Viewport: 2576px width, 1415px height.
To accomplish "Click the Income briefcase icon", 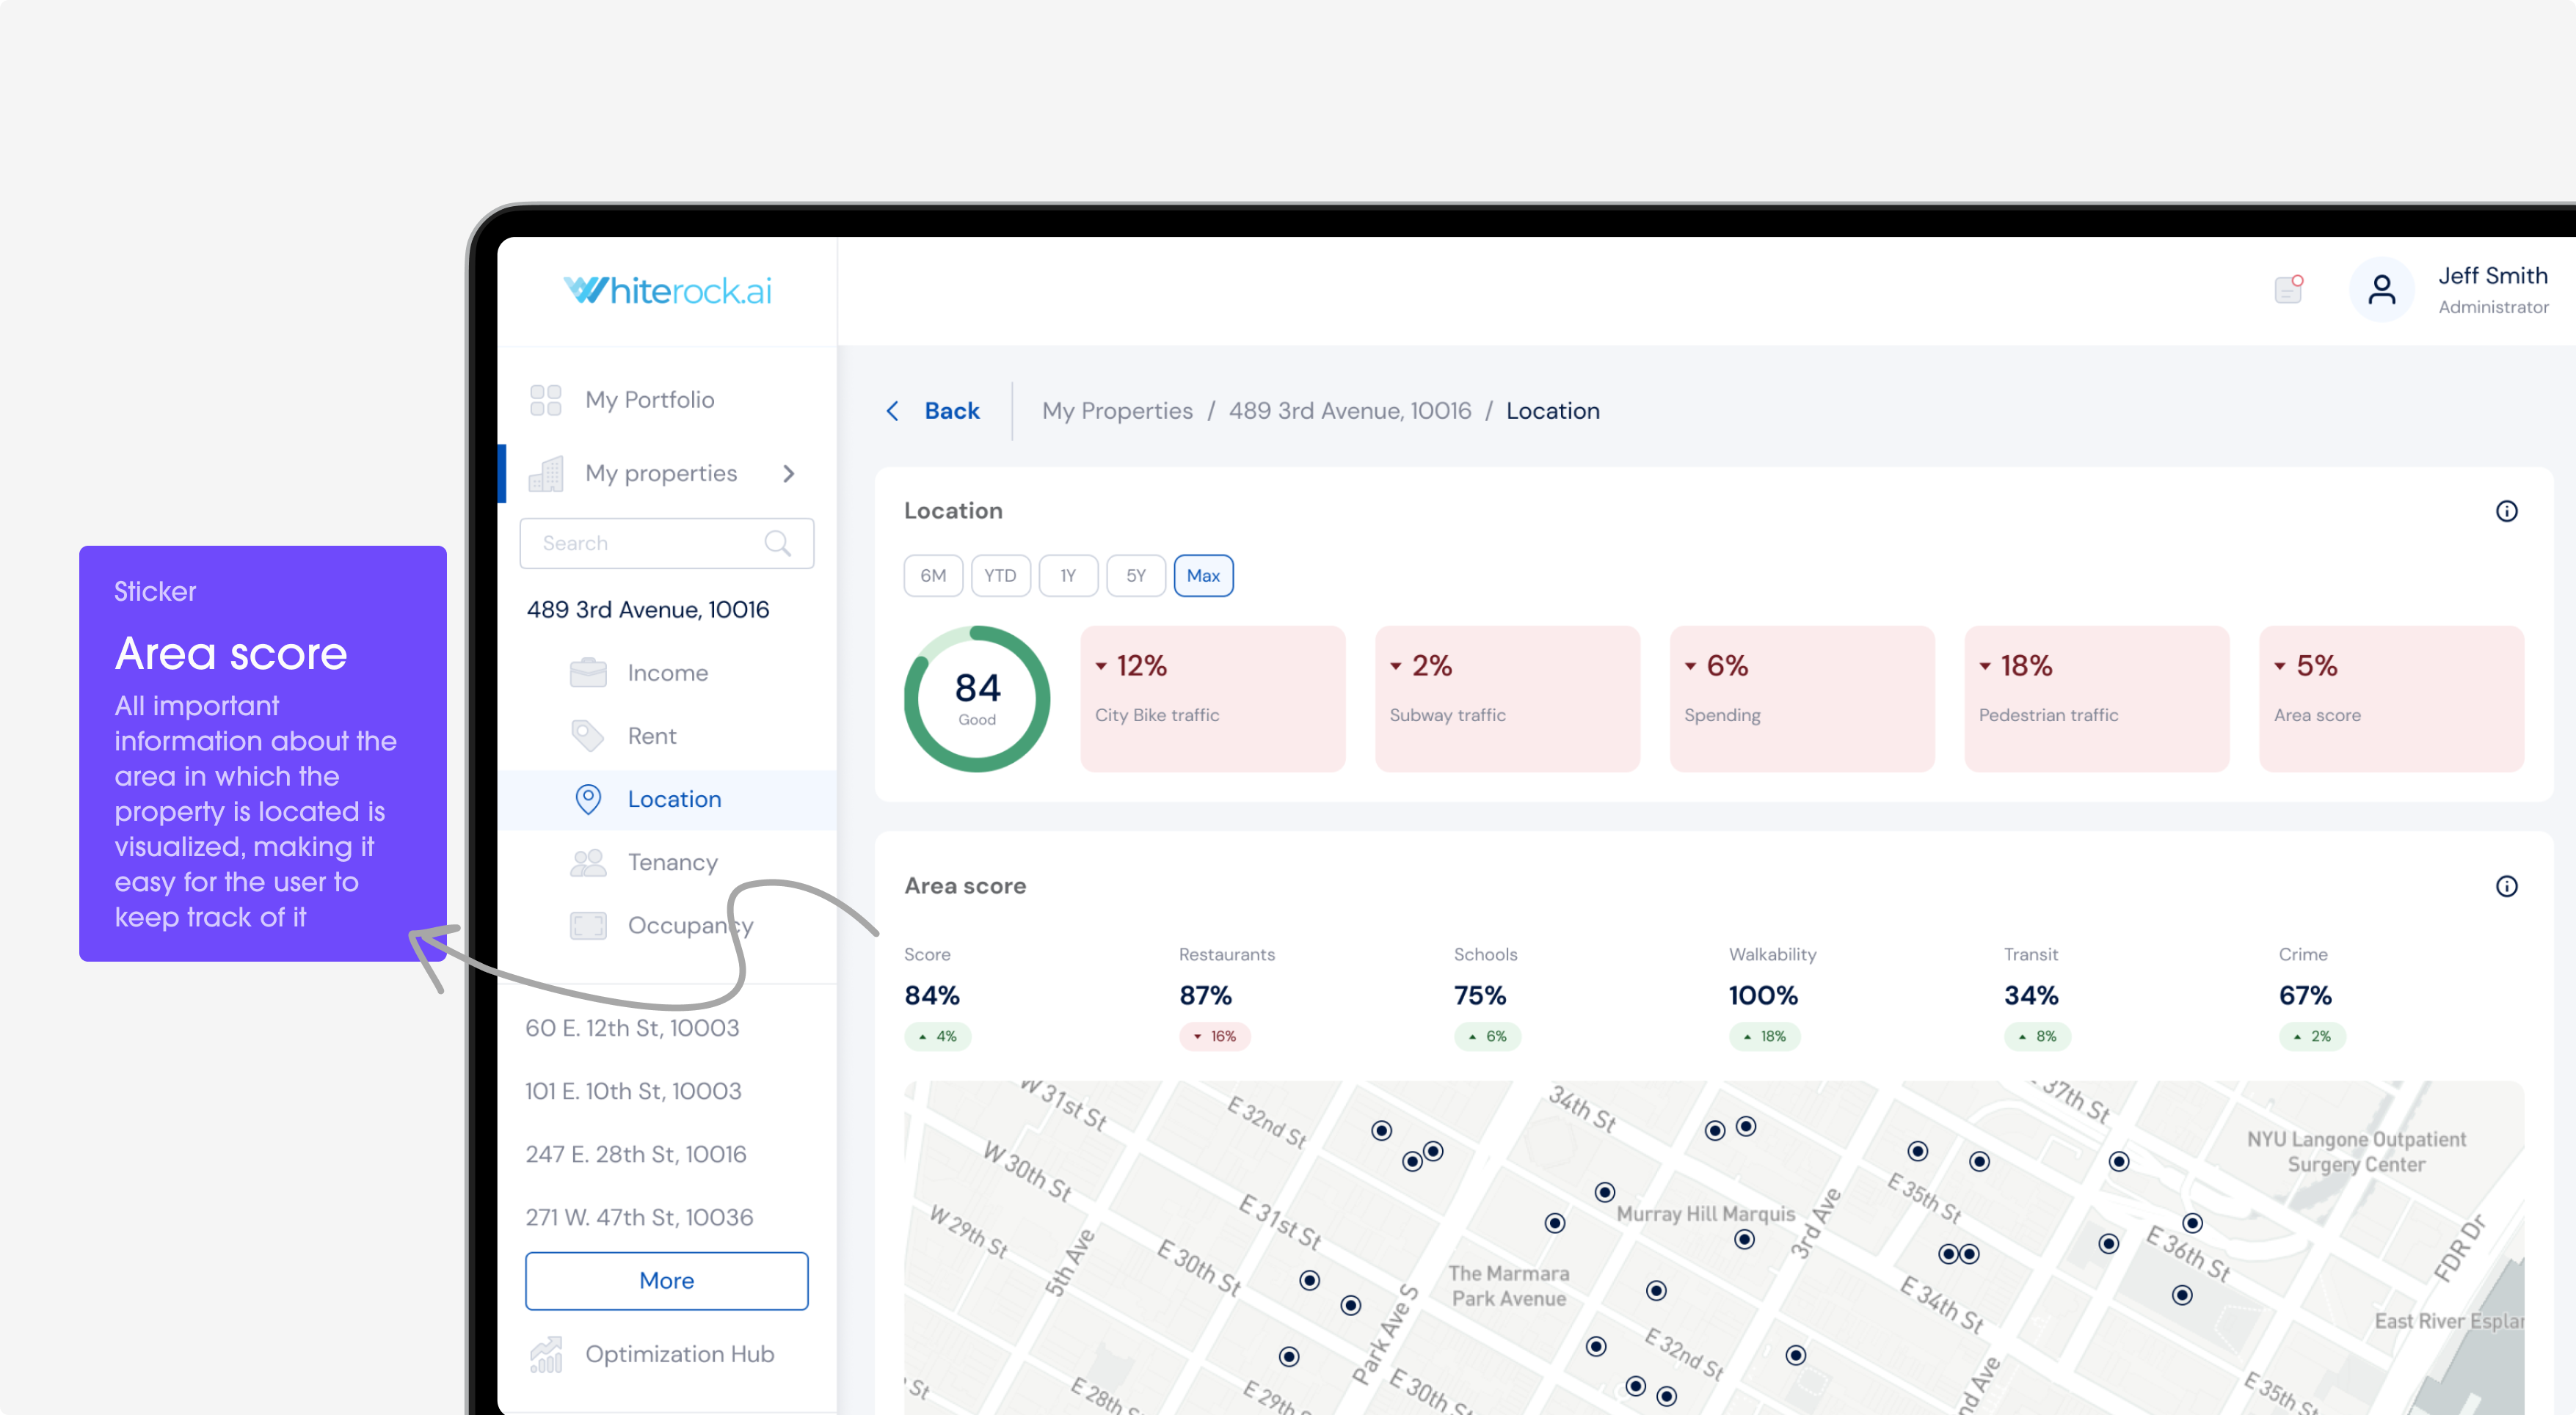I will [x=588, y=673].
